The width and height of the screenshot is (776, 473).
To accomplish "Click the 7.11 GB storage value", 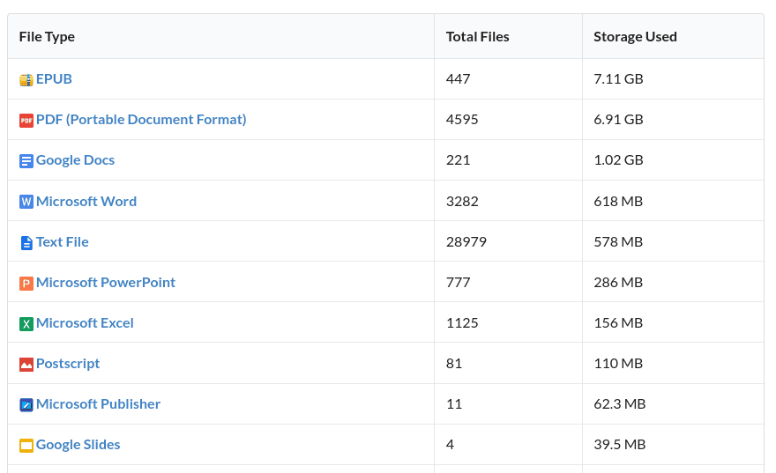I will point(618,78).
